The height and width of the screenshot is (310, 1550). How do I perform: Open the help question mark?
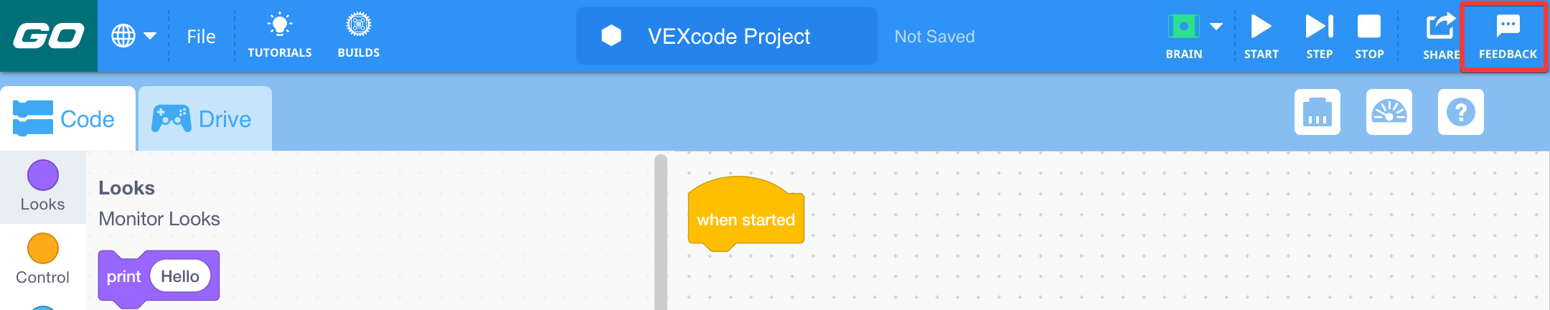(1460, 112)
